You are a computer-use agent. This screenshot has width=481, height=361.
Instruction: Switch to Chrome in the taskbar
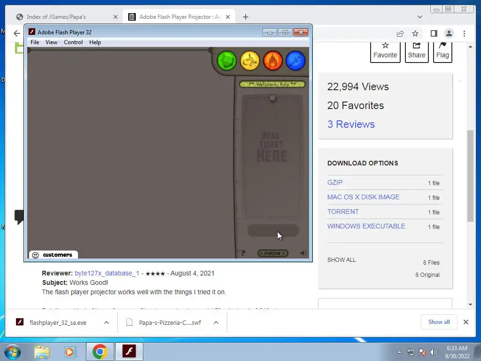pyautogui.click(x=100, y=352)
